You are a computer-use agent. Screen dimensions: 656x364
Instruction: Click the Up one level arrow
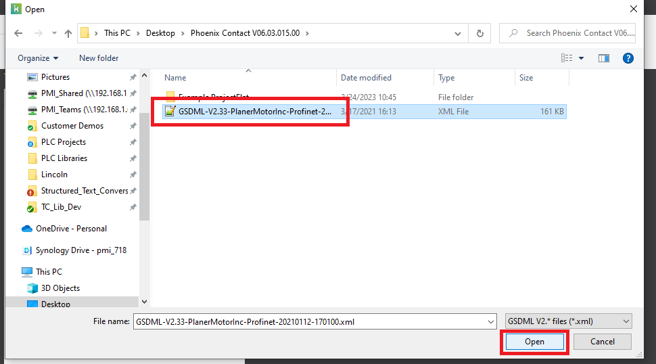pyautogui.click(x=68, y=33)
